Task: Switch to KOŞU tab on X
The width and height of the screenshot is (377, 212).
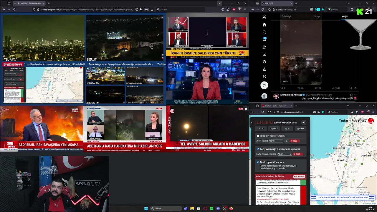Action: (345, 16)
